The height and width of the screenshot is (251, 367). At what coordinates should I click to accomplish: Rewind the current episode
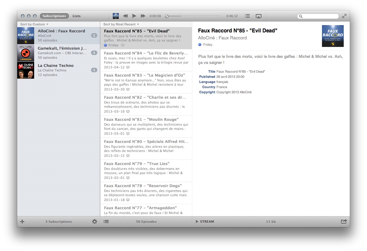coord(125,16)
